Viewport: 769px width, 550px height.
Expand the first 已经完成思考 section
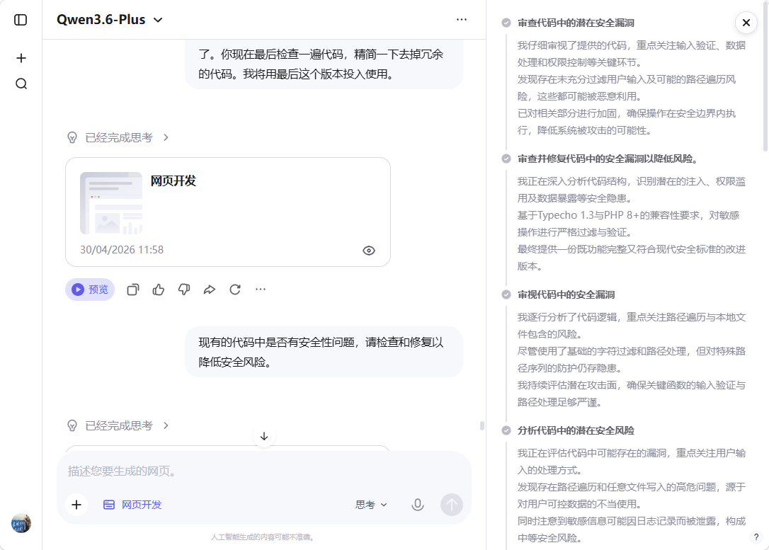pos(118,138)
